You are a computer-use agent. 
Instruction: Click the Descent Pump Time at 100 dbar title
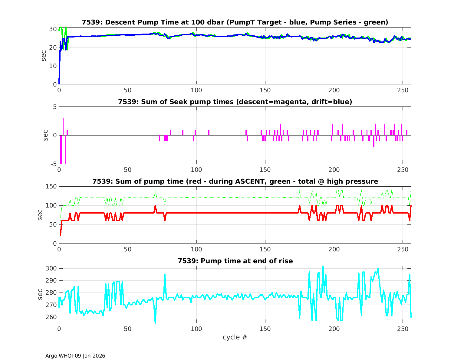pos(235,22)
